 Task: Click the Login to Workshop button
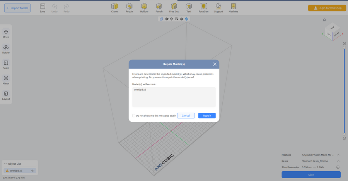coord(327,8)
